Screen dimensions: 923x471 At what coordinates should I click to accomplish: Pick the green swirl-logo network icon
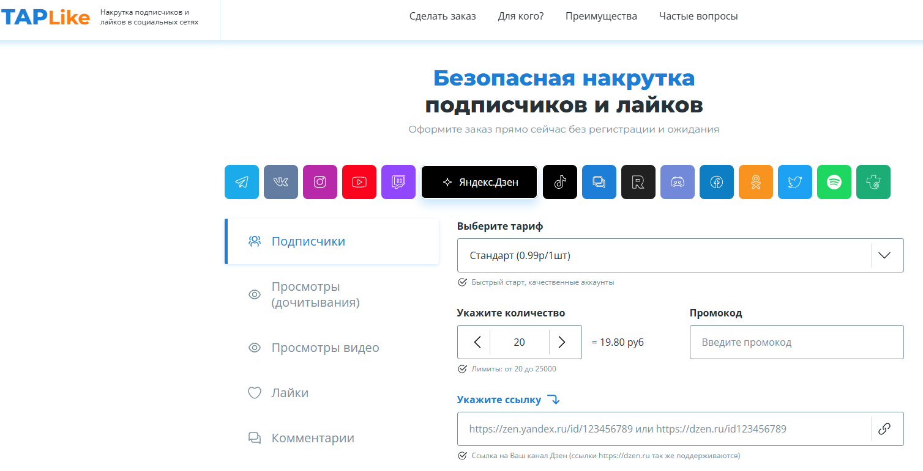tap(873, 182)
